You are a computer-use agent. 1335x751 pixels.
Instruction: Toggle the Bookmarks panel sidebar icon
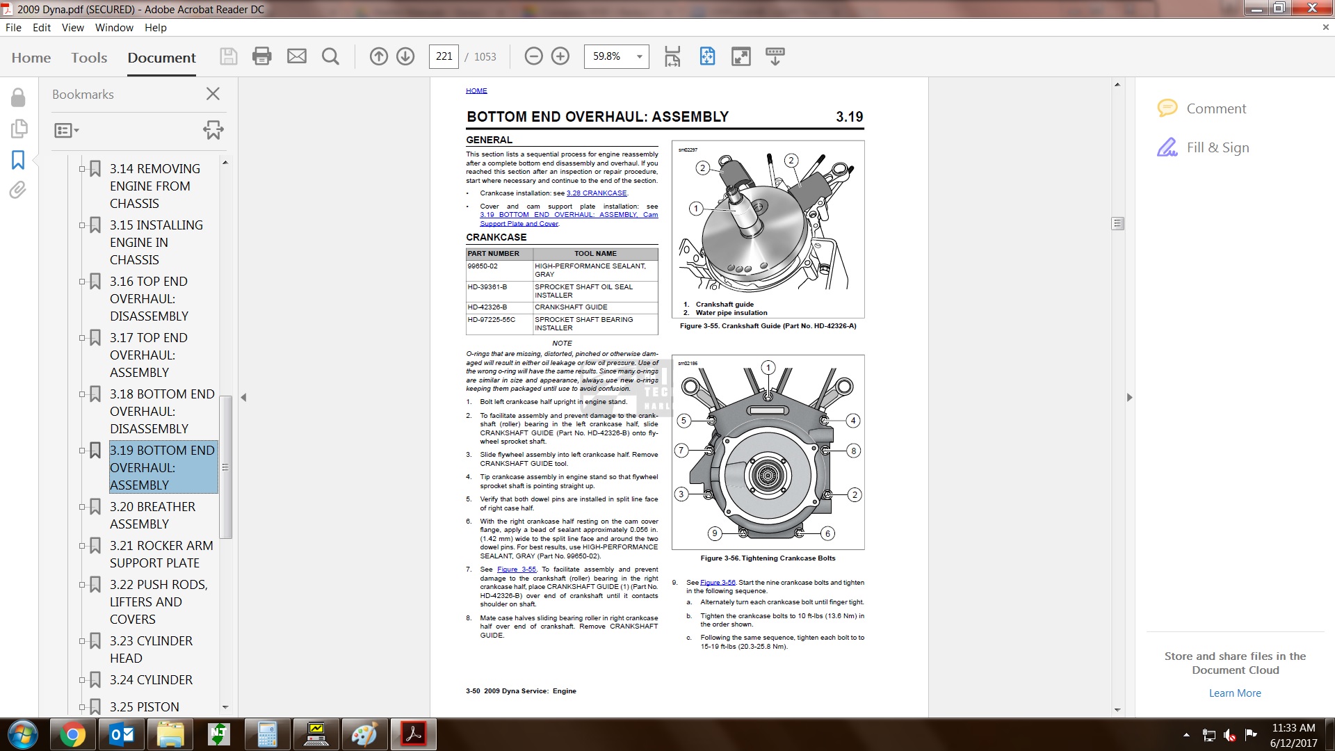(x=18, y=160)
